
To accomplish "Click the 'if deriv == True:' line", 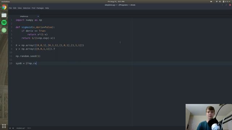I will pos(34,31).
